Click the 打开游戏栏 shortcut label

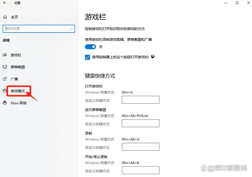pyautogui.click(x=94, y=86)
